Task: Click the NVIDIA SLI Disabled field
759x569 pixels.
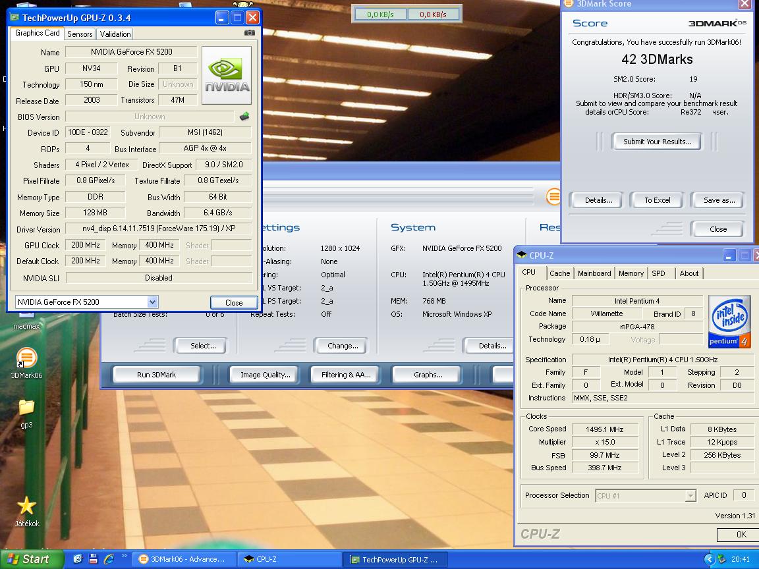Action: [159, 278]
